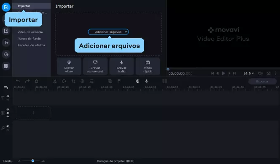The width and height of the screenshot is (280, 164).
Task: Mute the video track speaker
Action: pos(8,113)
